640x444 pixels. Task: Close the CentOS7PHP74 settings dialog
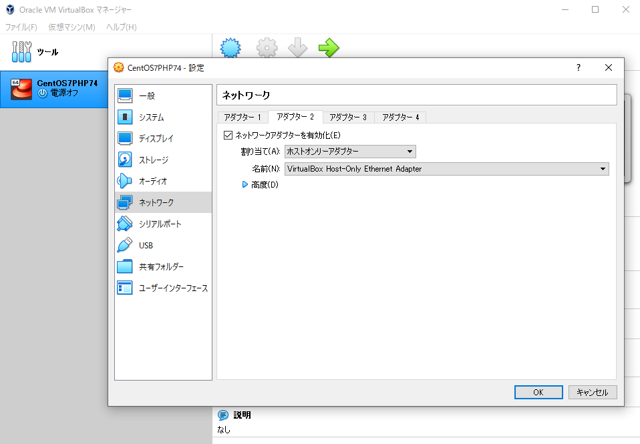pos(609,67)
